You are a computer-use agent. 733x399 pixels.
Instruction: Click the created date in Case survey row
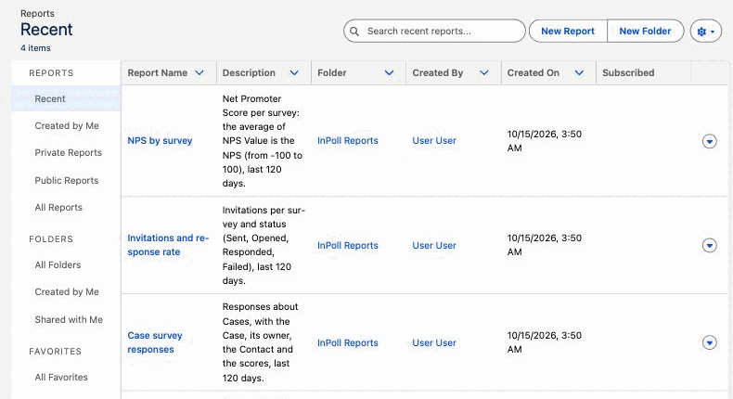(544, 342)
